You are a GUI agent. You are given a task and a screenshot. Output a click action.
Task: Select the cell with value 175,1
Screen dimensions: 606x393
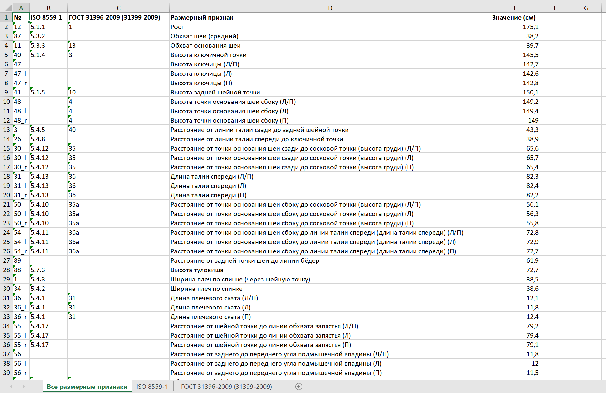516,27
